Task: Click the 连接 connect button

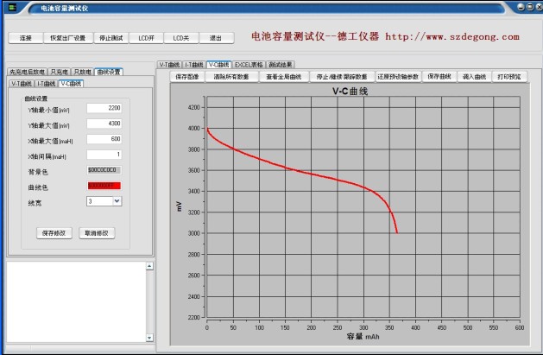Action: point(25,38)
